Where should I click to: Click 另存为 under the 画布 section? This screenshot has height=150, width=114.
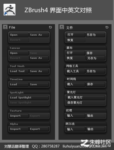(95, 58)
